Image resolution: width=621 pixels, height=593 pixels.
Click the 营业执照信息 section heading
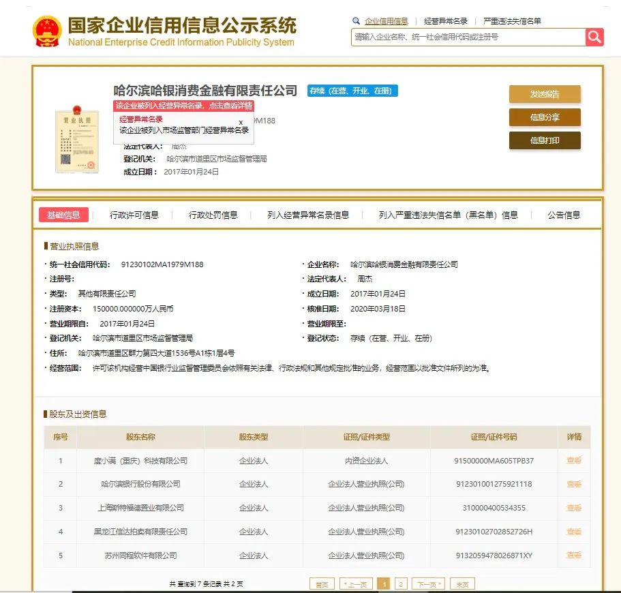point(74,246)
